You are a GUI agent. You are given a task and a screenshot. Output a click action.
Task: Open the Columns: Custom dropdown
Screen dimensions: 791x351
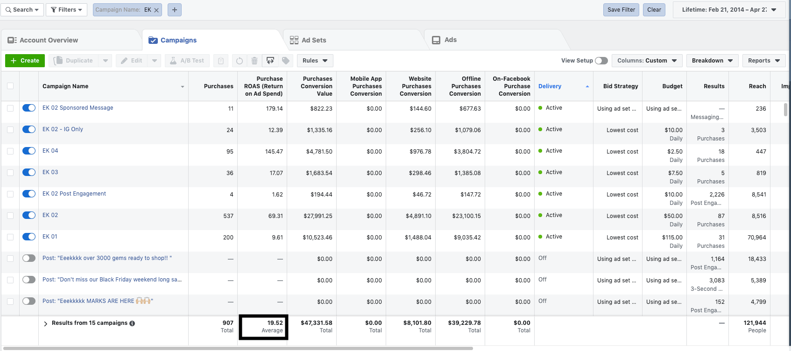(647, 61)
